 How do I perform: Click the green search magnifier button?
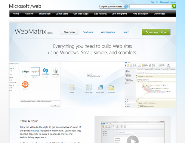click(174, 6)
